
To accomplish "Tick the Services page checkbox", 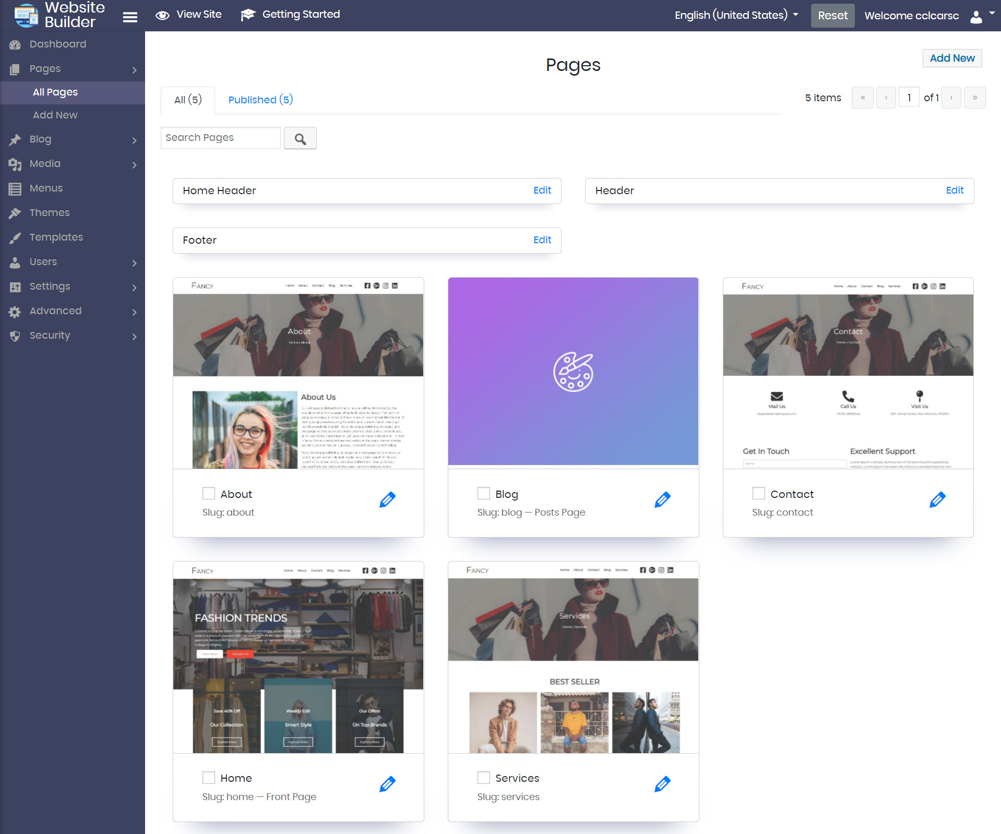I will click(x=484, y=778).
